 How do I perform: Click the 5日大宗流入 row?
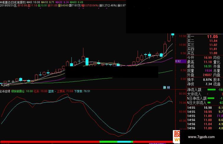[x=205, y=103]
